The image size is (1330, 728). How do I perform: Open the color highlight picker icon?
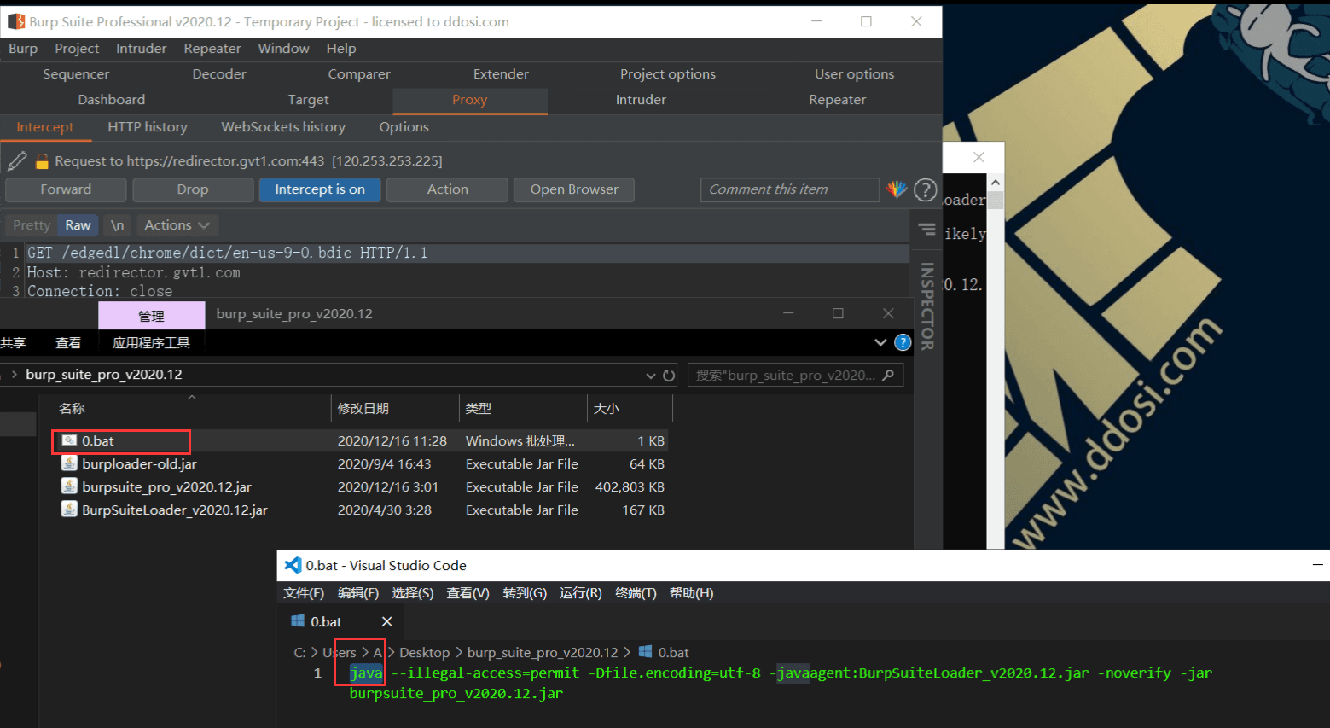897,189
